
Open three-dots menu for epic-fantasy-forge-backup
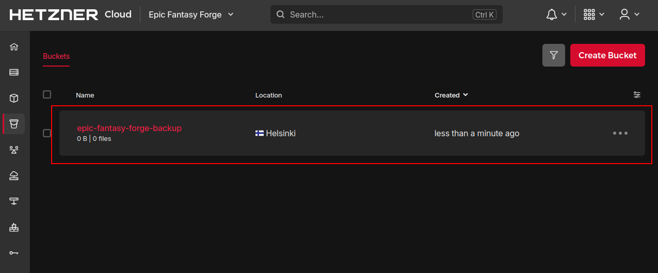pyautogui.click(x=620, y=133)
